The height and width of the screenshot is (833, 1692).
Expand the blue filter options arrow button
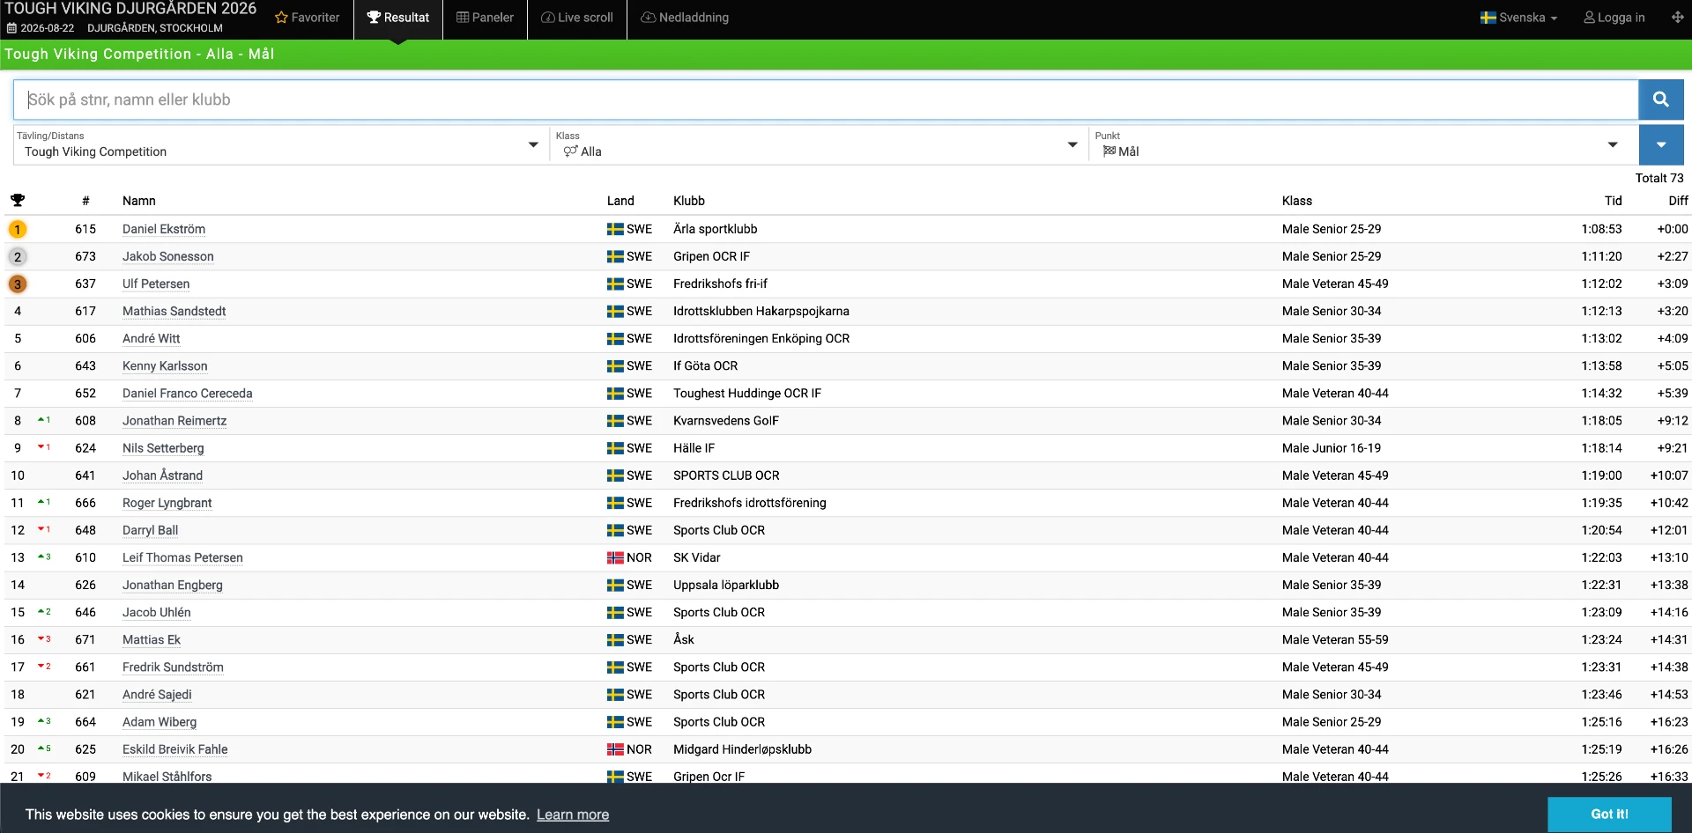click(1661, 144)
